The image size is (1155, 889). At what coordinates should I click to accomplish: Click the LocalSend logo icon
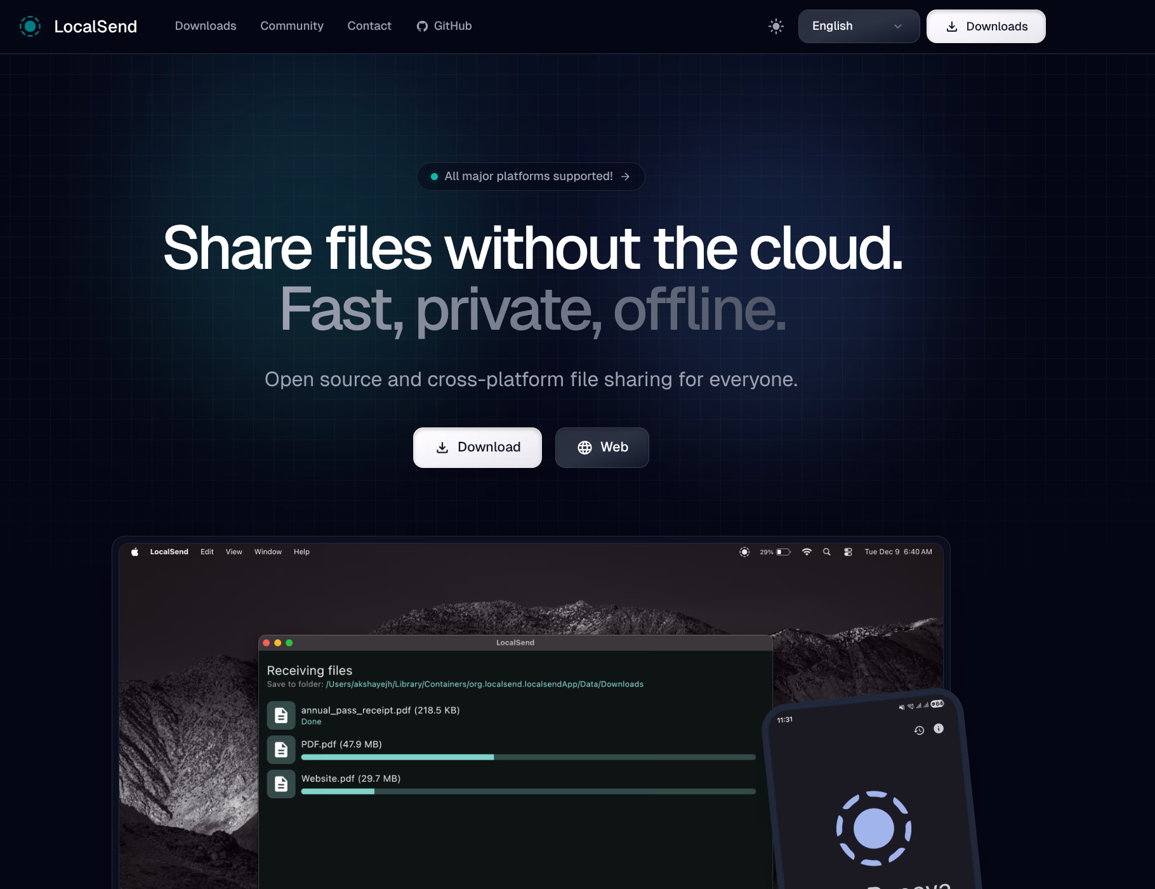click(x=30, y=26)
